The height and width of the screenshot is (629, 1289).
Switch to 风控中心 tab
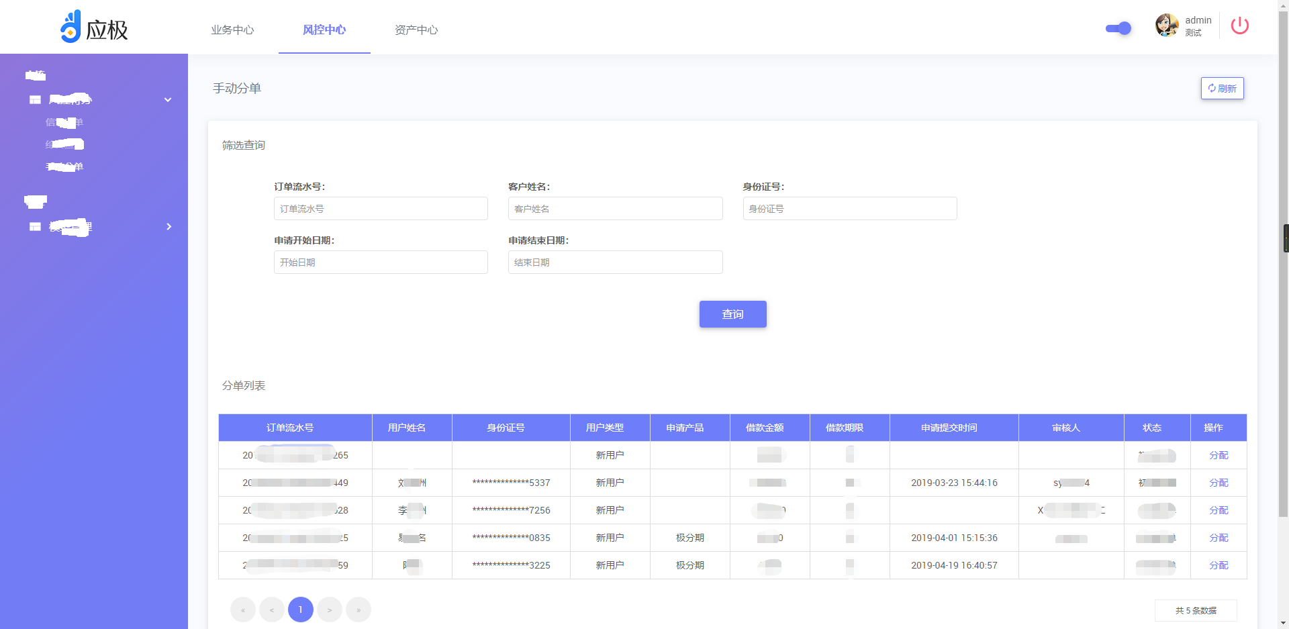[324, 30]
